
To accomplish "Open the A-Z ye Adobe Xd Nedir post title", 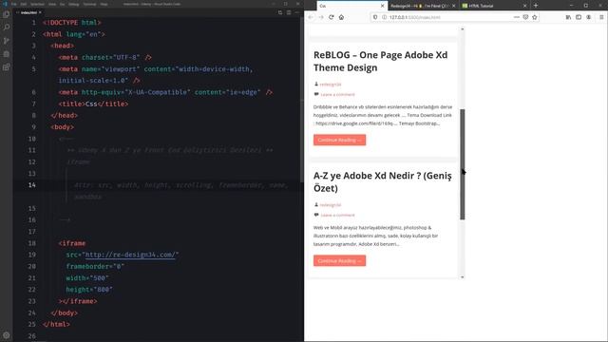I will pos(382,181).
